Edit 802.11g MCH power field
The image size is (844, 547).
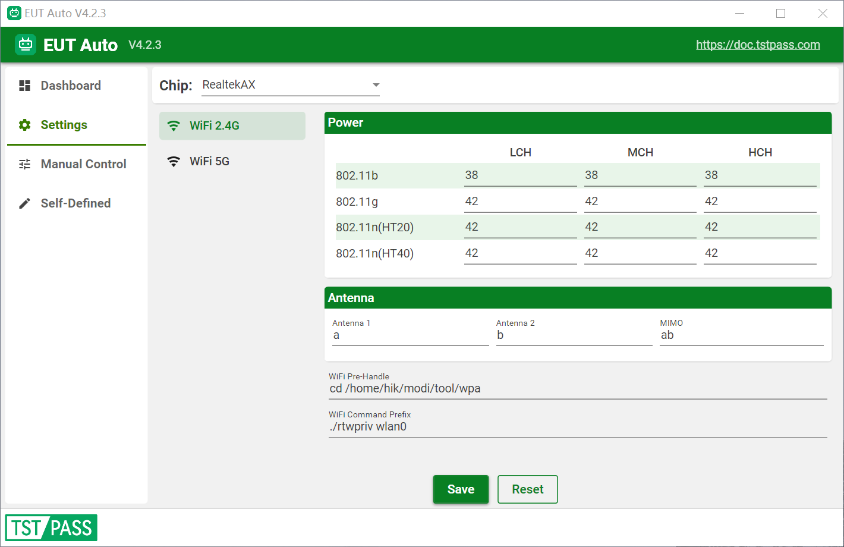(640, 202)
